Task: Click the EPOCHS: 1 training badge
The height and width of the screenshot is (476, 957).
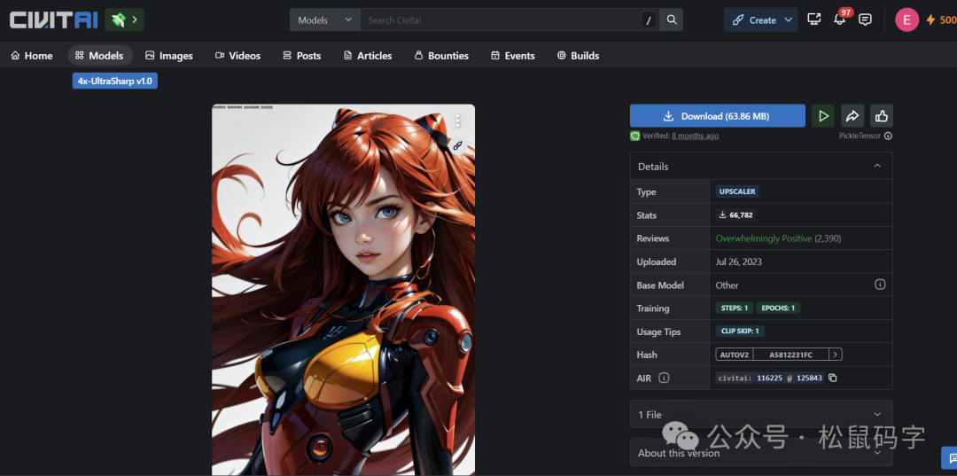Action: coord(778,308)
